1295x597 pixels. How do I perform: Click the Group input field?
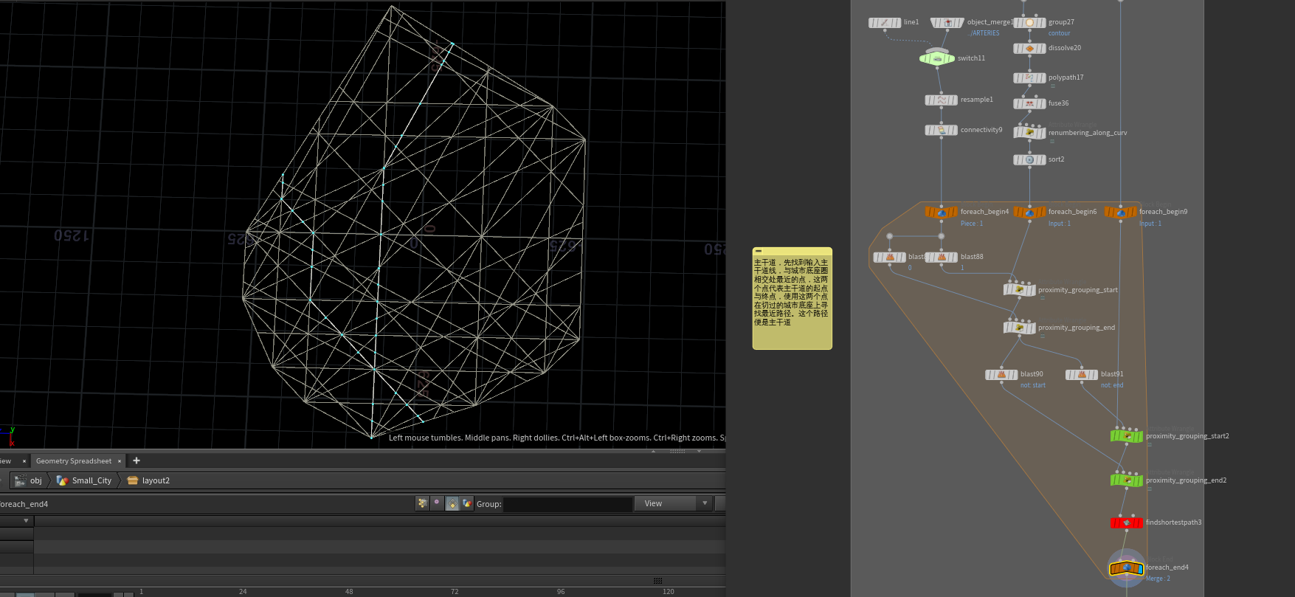pyautogui.click(x=567, y=504)
